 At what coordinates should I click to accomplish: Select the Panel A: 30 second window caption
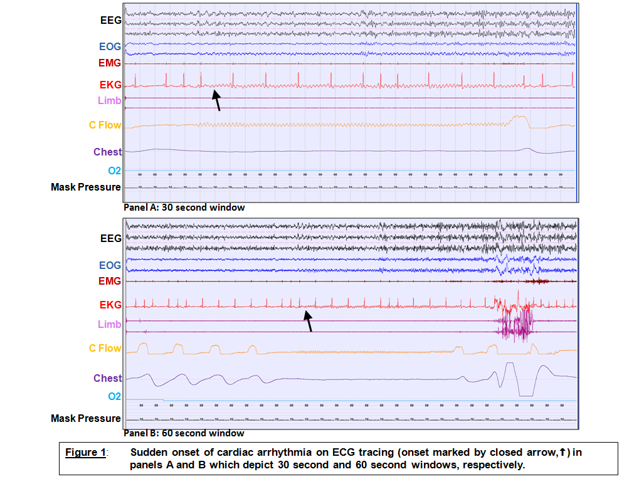coord(184,208)
